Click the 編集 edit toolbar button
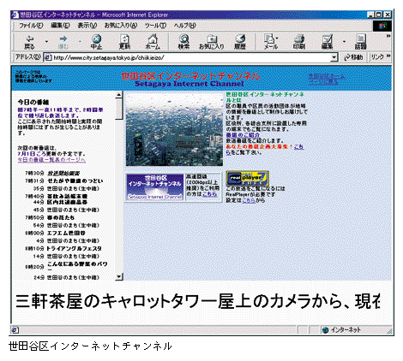The image size is (403, 361). click(x=328, y=42)
